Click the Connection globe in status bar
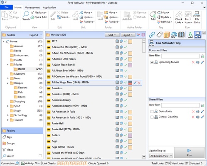The image size is (207, 166). point(17,163)
